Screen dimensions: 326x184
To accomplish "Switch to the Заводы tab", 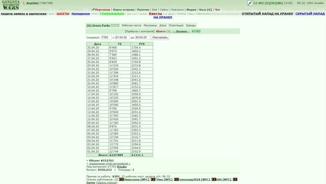I will tap(191, 25).
